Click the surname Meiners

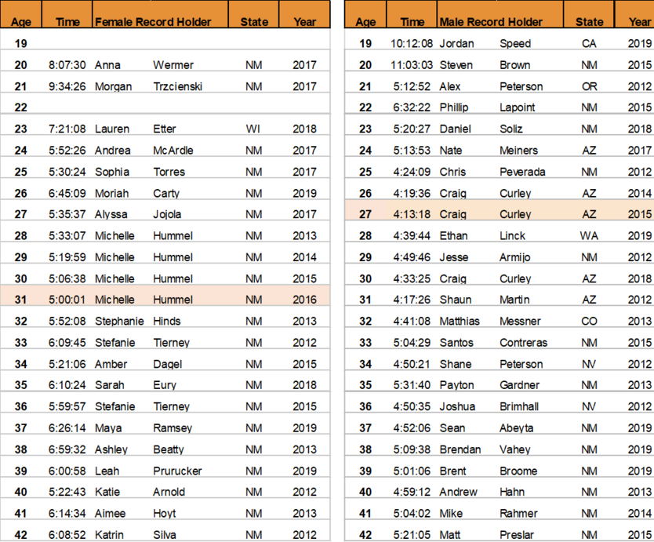[x=518, y=151]
